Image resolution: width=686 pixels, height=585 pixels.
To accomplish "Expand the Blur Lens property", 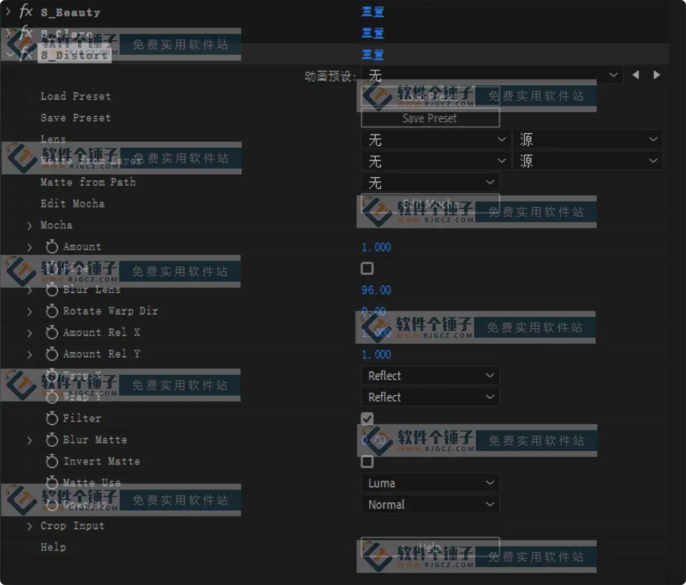I will click(x=30, y=290).
